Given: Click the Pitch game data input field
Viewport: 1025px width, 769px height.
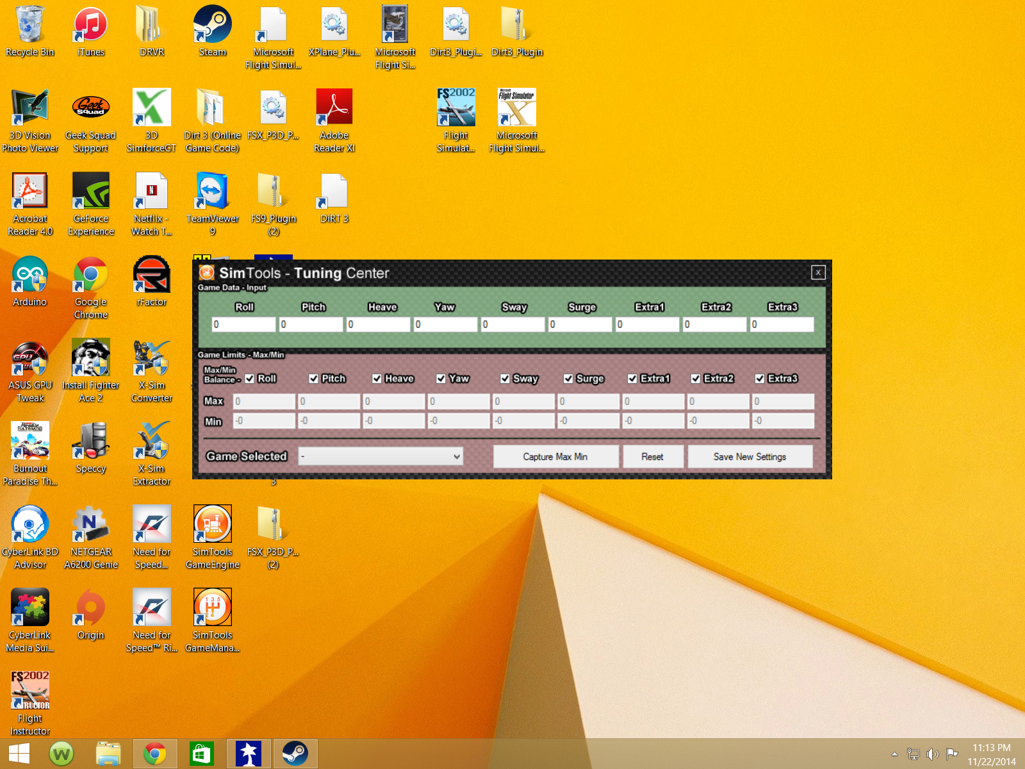Looking at the screenshot, I should click(311, 324).
